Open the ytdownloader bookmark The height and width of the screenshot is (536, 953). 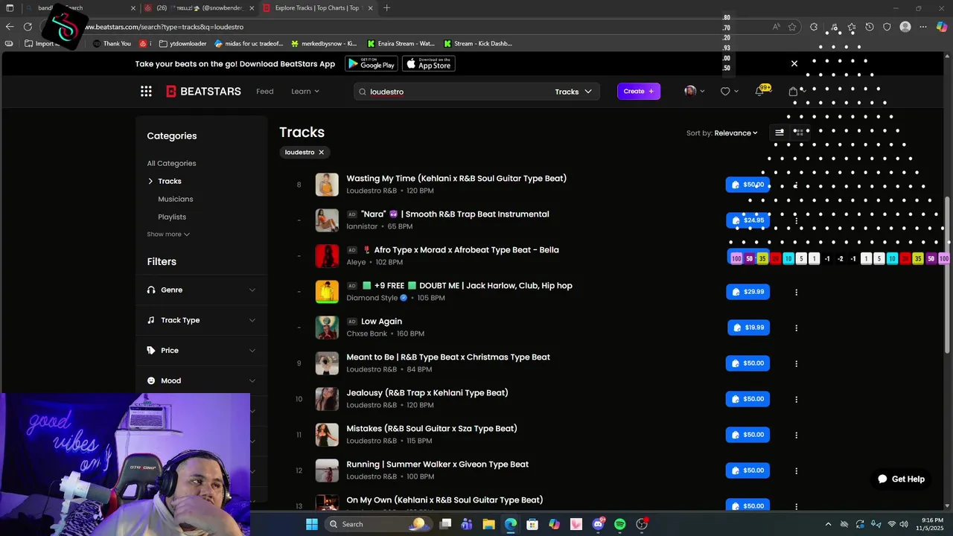(x=182, y=43)
